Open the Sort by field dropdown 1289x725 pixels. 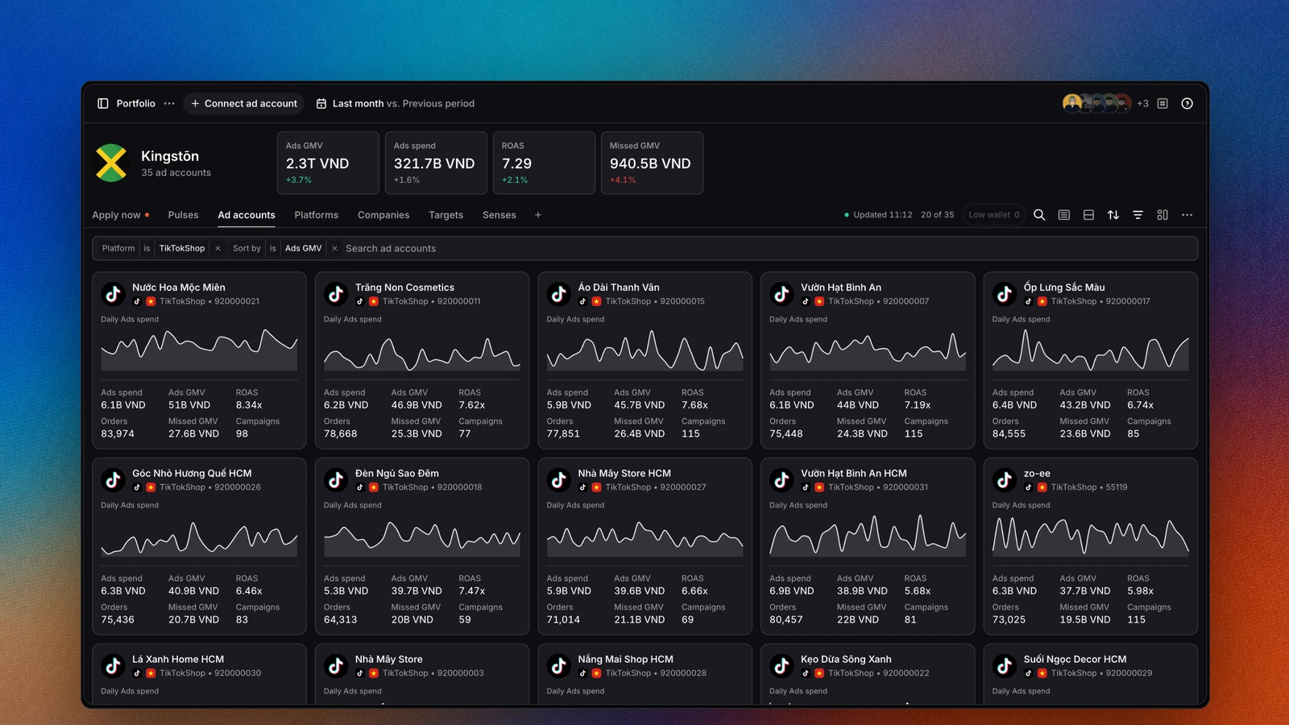coord(247,248)
